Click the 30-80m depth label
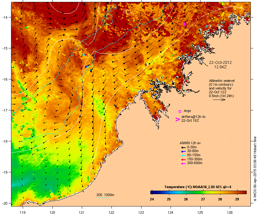The height and width of the screenshot is (215, 259). 193,151
